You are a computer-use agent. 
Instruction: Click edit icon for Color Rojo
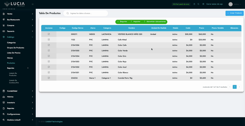[49, 62]
